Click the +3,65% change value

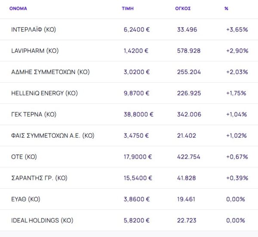[237, 30]
